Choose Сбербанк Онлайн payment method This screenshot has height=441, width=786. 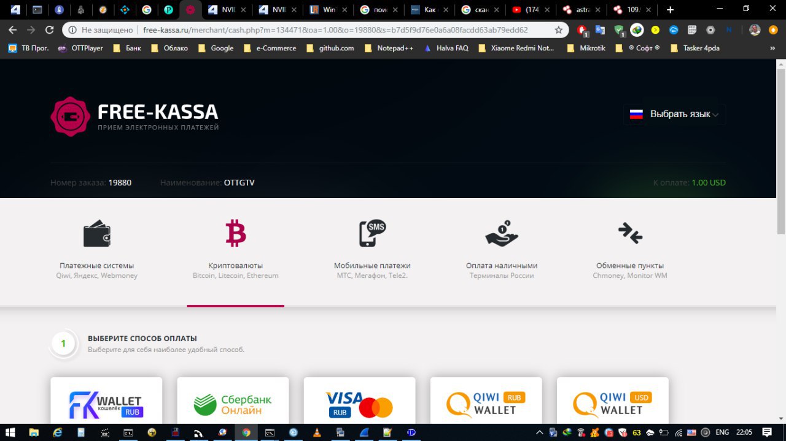(233, 401)
